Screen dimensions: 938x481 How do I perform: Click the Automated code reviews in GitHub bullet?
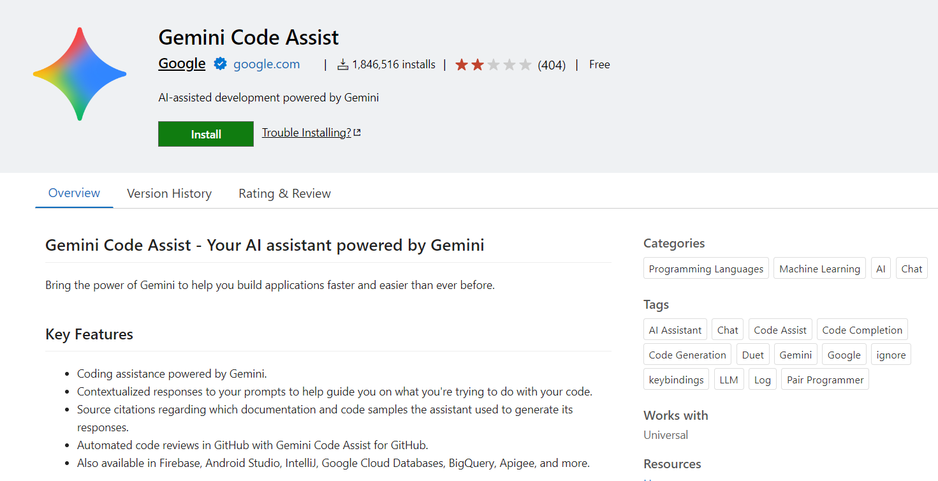click(x=253, y=445)
